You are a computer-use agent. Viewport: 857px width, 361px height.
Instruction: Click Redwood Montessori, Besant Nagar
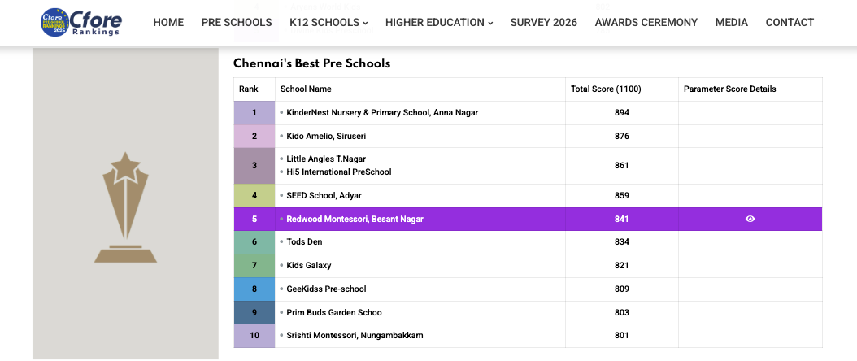pyautogui.click(x=355, y=219)
